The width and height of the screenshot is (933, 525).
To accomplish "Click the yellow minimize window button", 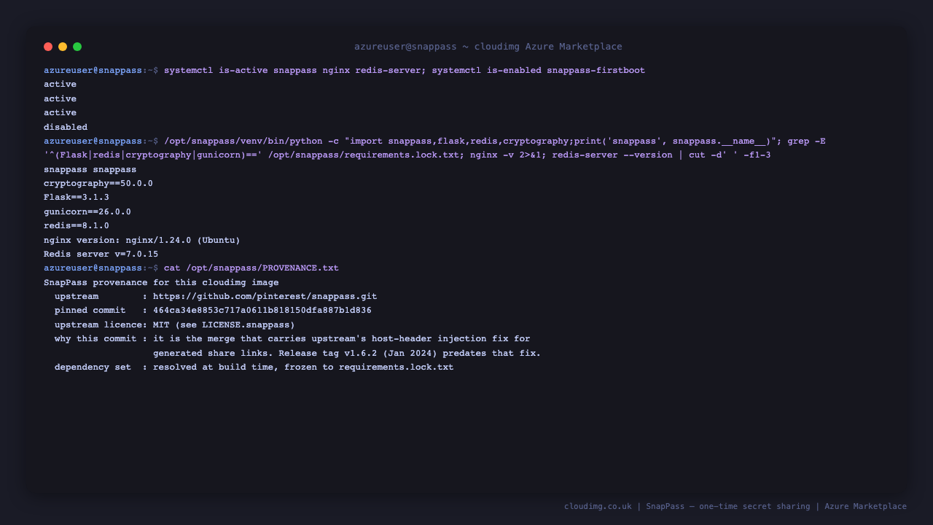I will (63, 47).
